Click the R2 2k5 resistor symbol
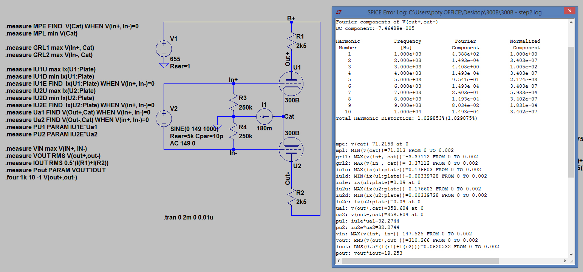This screenshot has height=272, width=583. click(291, 196)
